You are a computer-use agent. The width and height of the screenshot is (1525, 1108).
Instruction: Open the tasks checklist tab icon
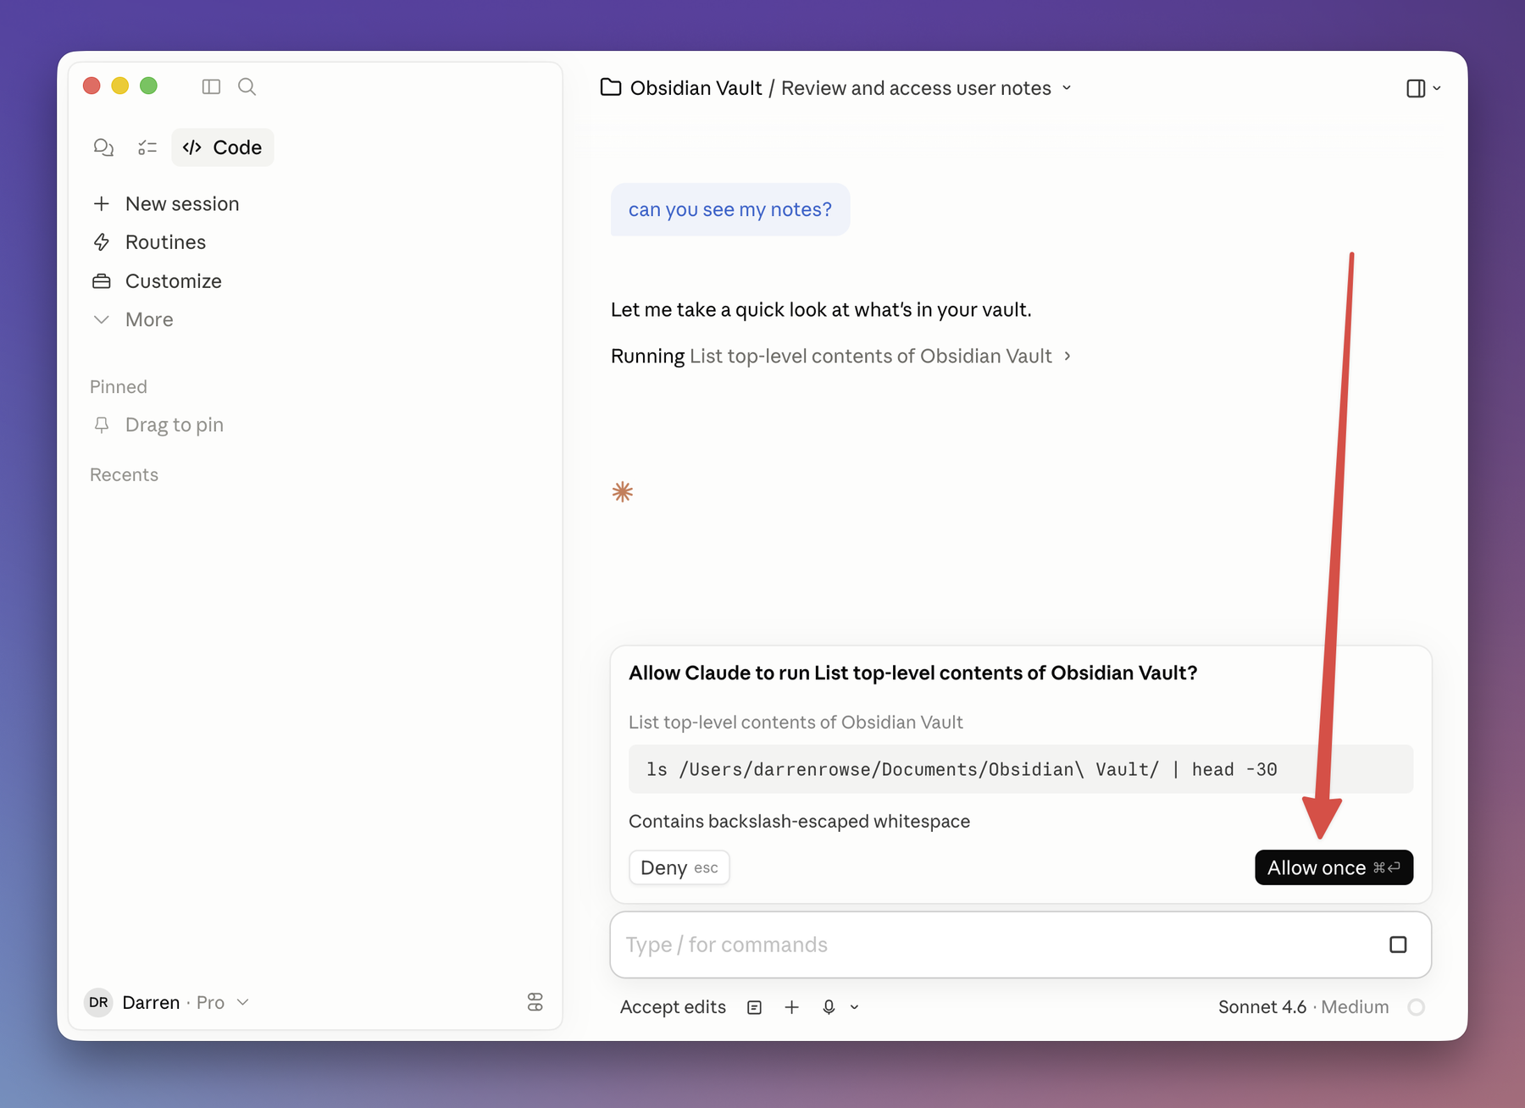[147, 147]
